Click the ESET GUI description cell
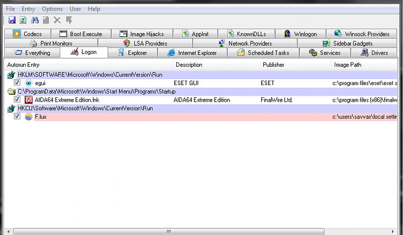 (186, 83)
